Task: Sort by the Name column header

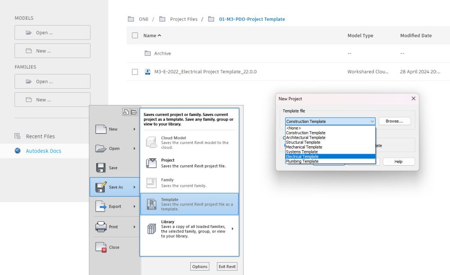Action: click(x=152, y=35)
